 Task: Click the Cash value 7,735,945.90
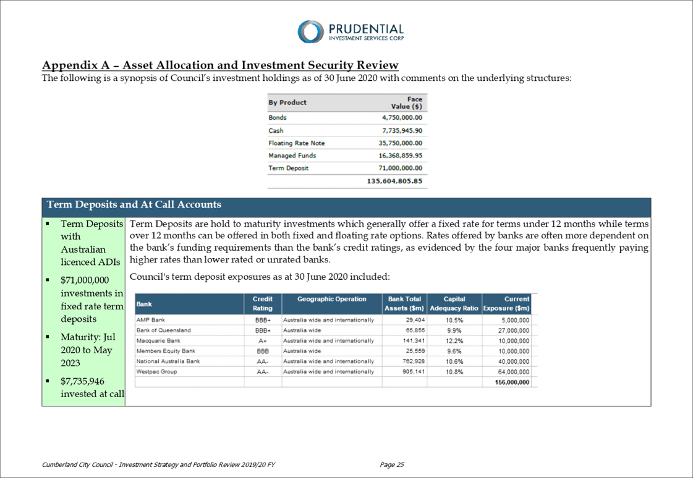click(402, 131)
